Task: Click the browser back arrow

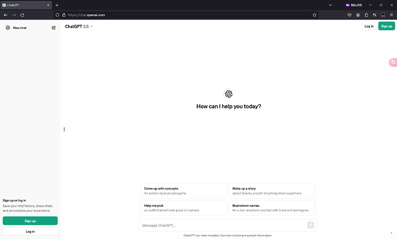Action: click(6, 15)
